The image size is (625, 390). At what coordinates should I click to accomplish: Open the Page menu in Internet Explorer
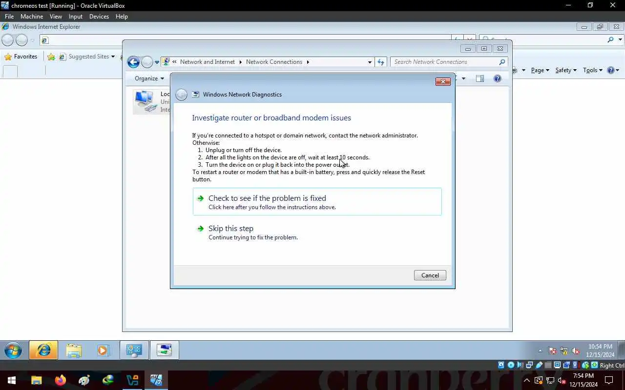click(540, 70)
